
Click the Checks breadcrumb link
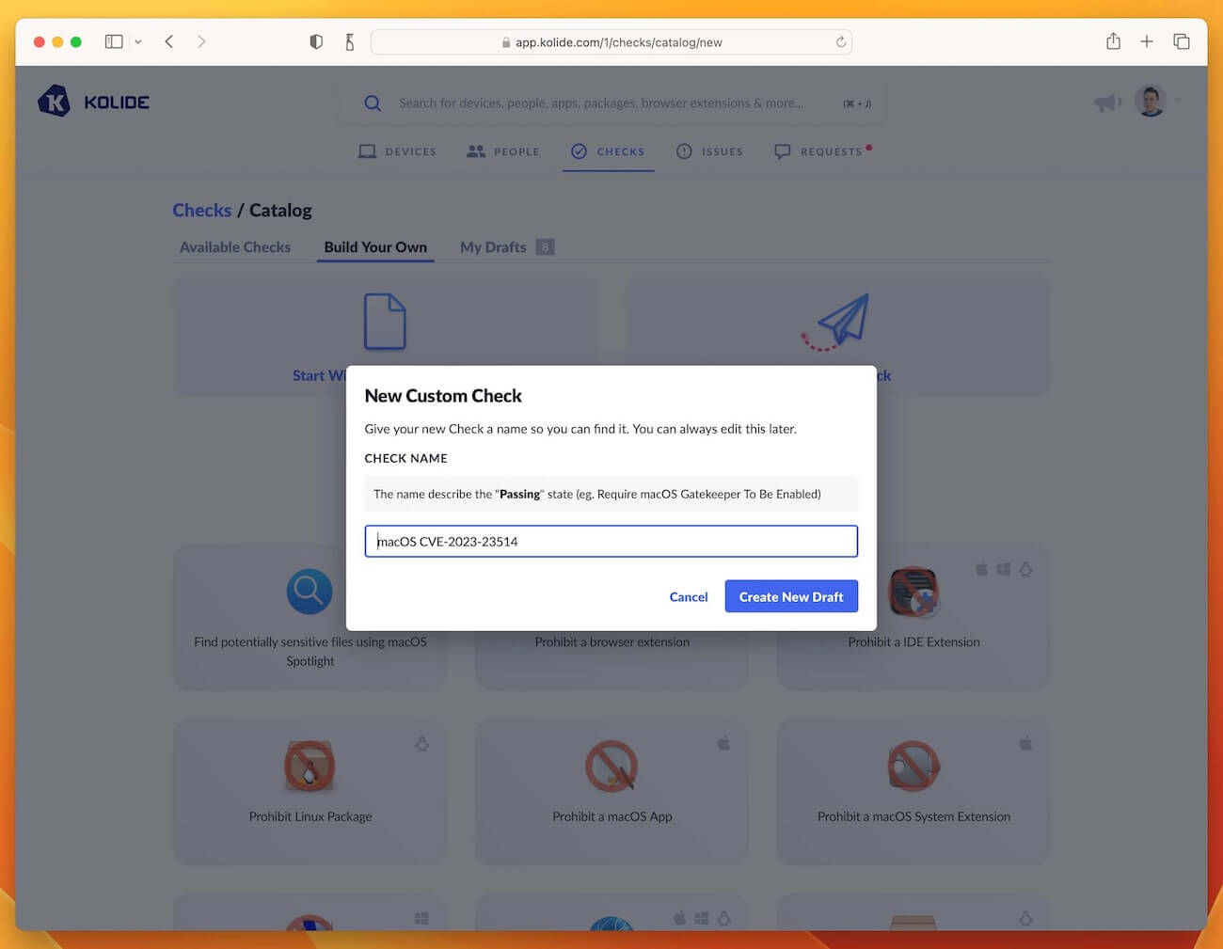coord(201,210)
